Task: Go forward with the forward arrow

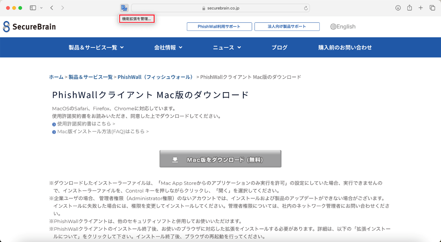Action: (x=62, y=8)
